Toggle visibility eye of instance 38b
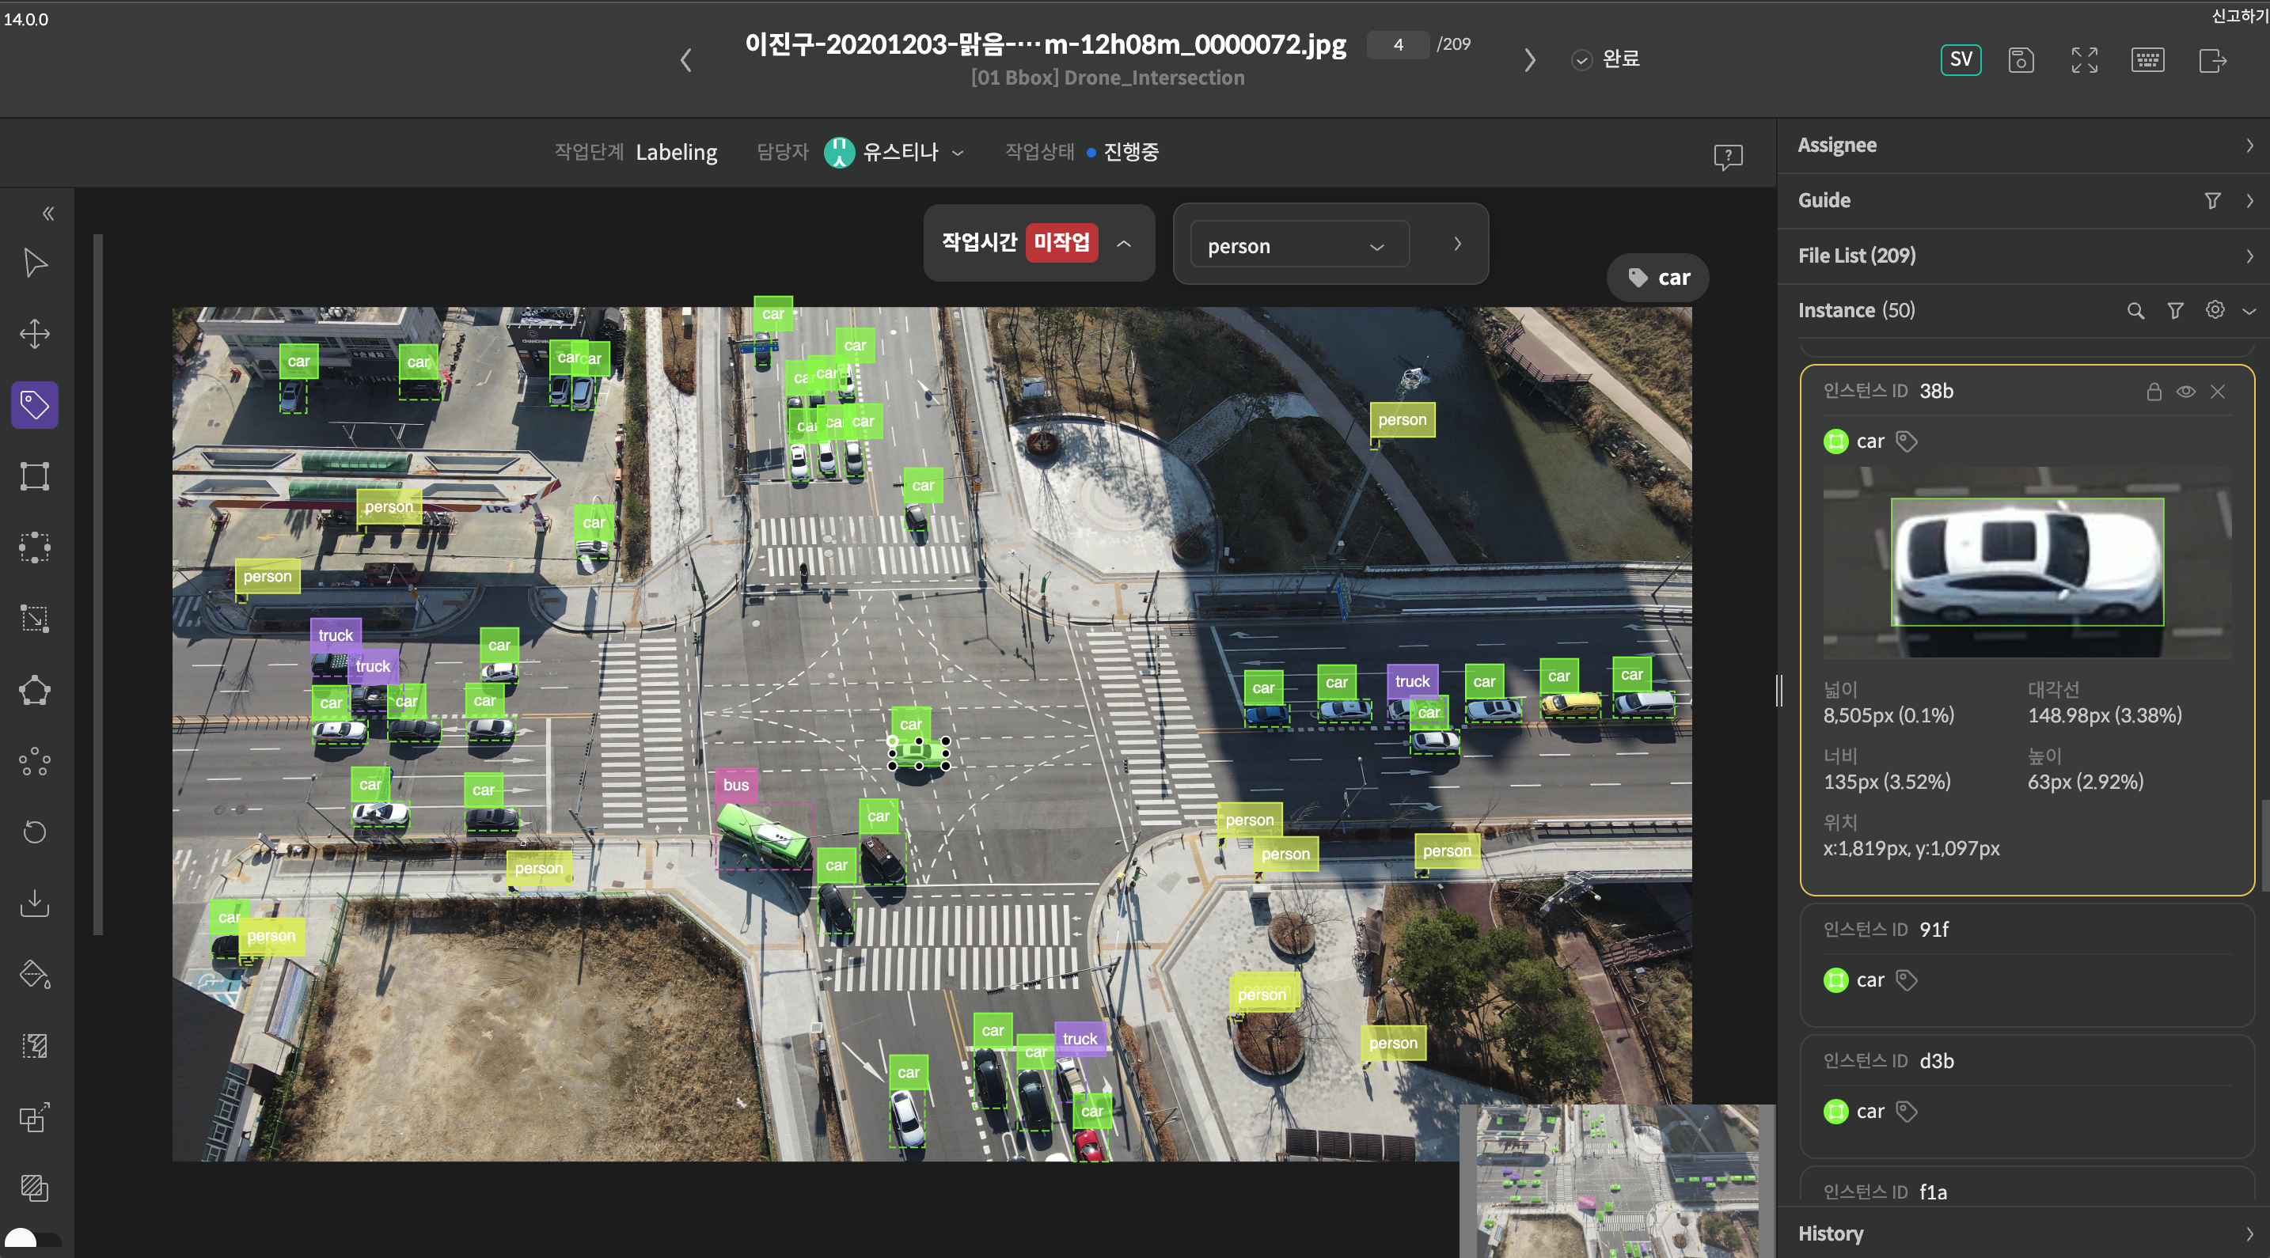This screenshot has height=1258, width=2270. (x=2185, y=391)
